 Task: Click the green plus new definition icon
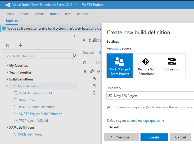(21, 46)
